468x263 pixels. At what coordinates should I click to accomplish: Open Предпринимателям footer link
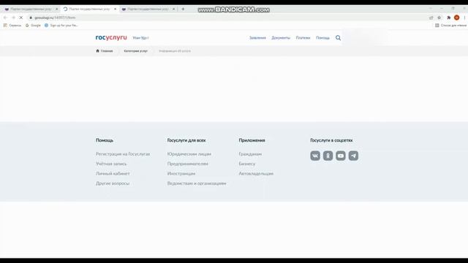tap(188, 164)
